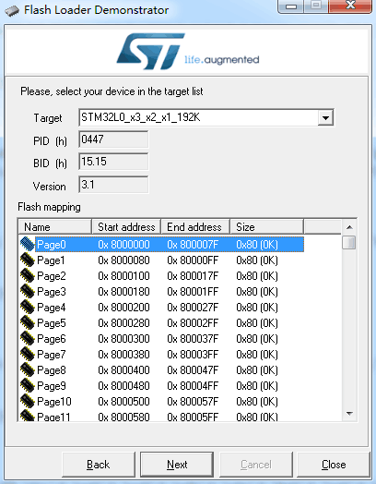
Task: Click the Flash Loader title bar chip icon
Action: coord(12,11)
